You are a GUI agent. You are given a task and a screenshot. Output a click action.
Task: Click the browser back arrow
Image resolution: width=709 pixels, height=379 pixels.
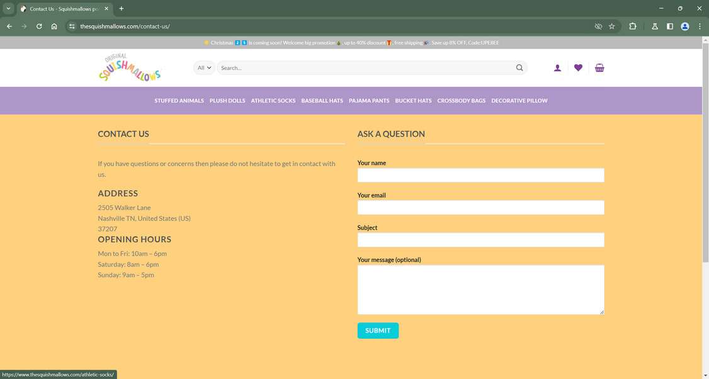pyautogui.click(x=9, y=26)
